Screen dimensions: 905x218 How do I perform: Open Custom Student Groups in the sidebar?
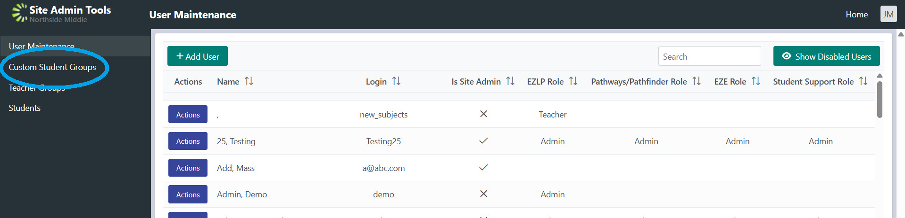point(52,67)
